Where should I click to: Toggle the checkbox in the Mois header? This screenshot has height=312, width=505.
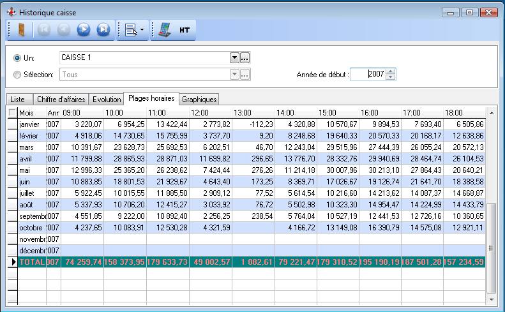point(12,112)
